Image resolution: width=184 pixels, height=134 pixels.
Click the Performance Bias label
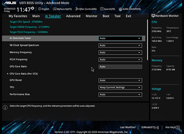tap(20, 94)
